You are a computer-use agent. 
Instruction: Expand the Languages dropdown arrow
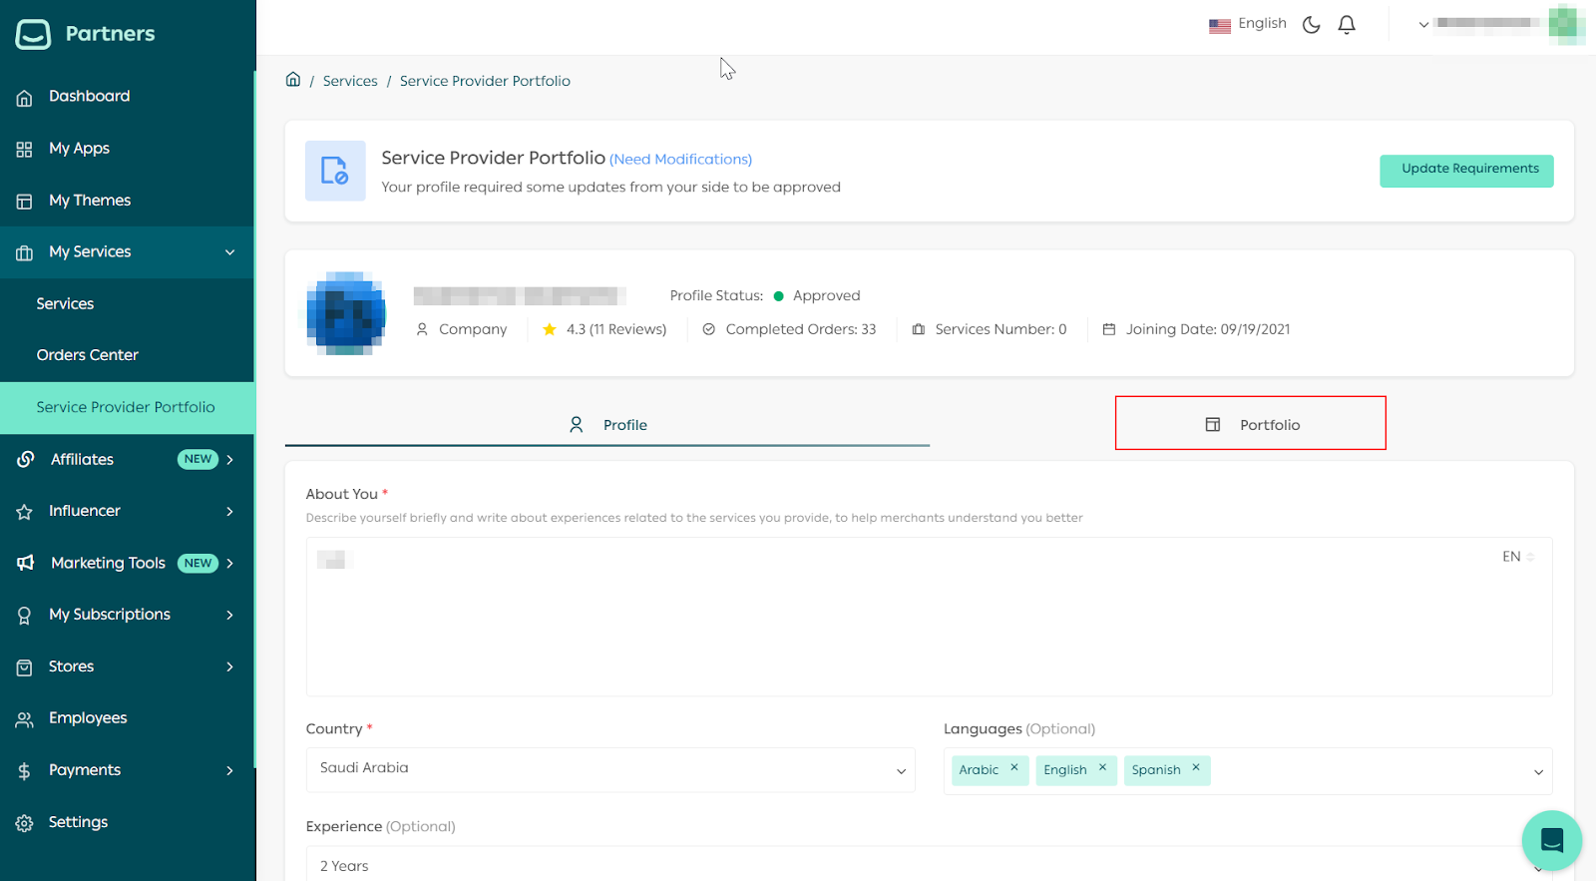tap(1538, 771)
